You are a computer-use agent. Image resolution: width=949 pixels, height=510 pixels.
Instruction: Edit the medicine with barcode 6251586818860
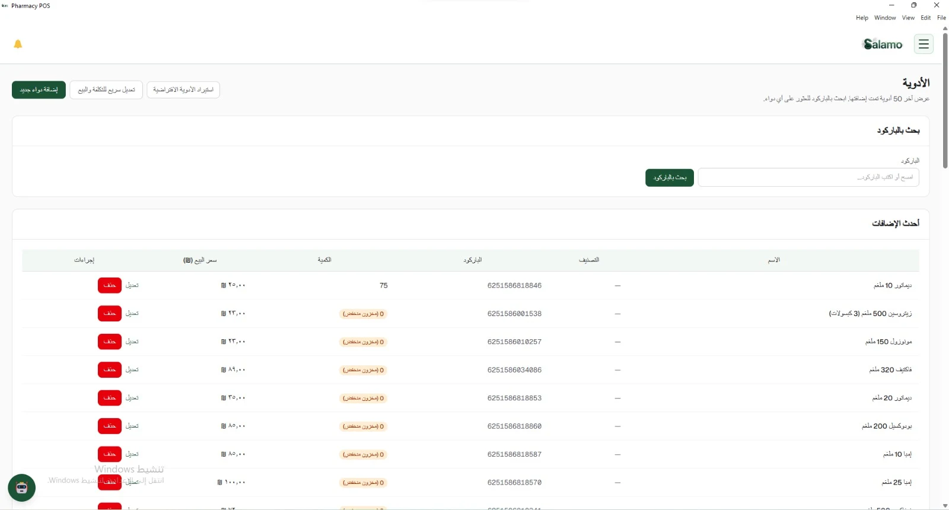tap(132, 426)
